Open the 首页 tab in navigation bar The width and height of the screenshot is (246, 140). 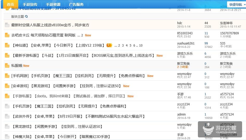click(x=10, y=4)
